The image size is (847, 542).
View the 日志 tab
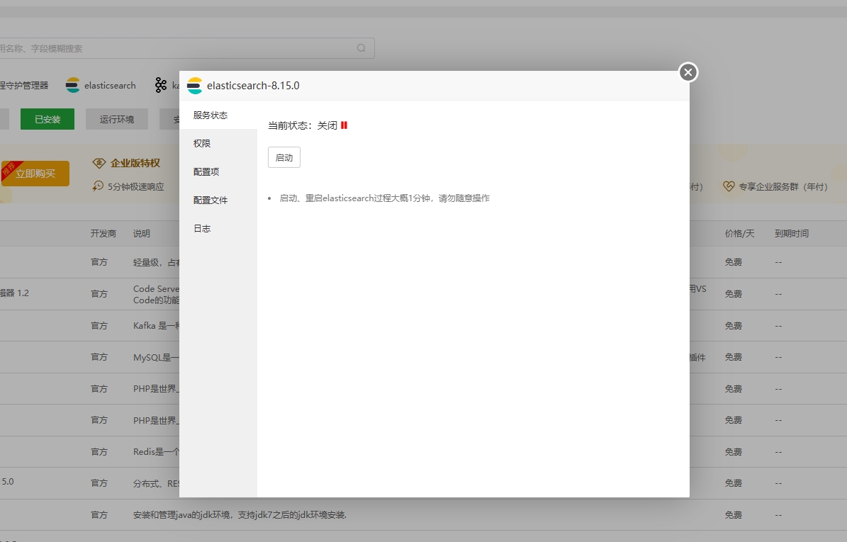coord(218,228)
